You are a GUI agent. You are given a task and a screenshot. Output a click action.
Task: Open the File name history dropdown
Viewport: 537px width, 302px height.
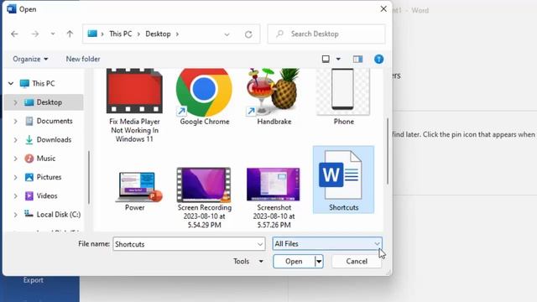tap(260, 244)
